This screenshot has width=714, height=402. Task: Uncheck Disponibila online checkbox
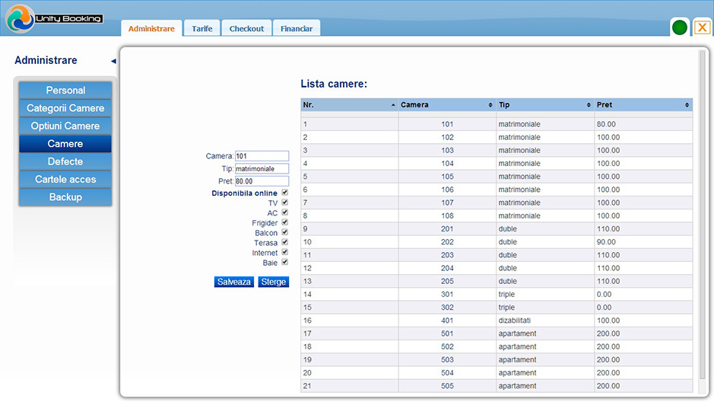[285, 193]
